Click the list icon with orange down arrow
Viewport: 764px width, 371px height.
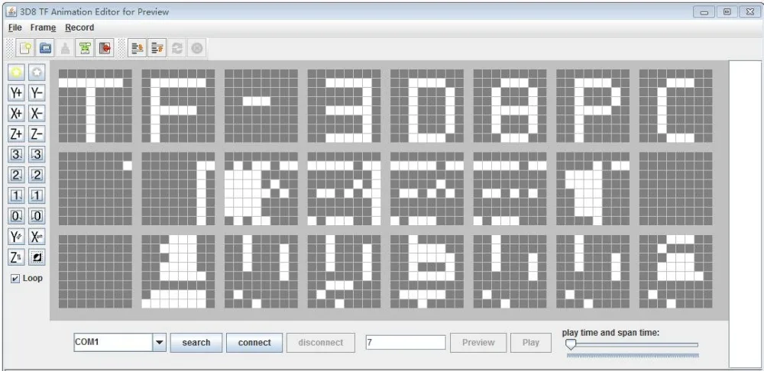[x=138, y=48]
